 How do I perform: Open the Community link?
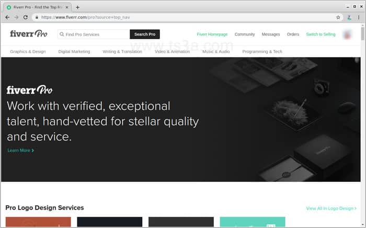pyautogui.click(x=245, y=35)
